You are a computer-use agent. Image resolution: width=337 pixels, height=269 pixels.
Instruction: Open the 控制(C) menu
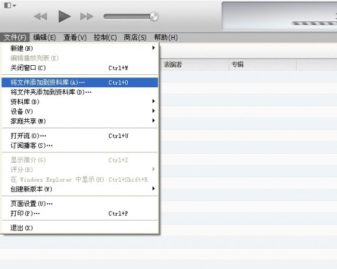point(105,38)
